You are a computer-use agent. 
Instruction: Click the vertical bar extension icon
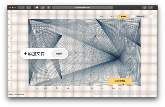point(49,8)
